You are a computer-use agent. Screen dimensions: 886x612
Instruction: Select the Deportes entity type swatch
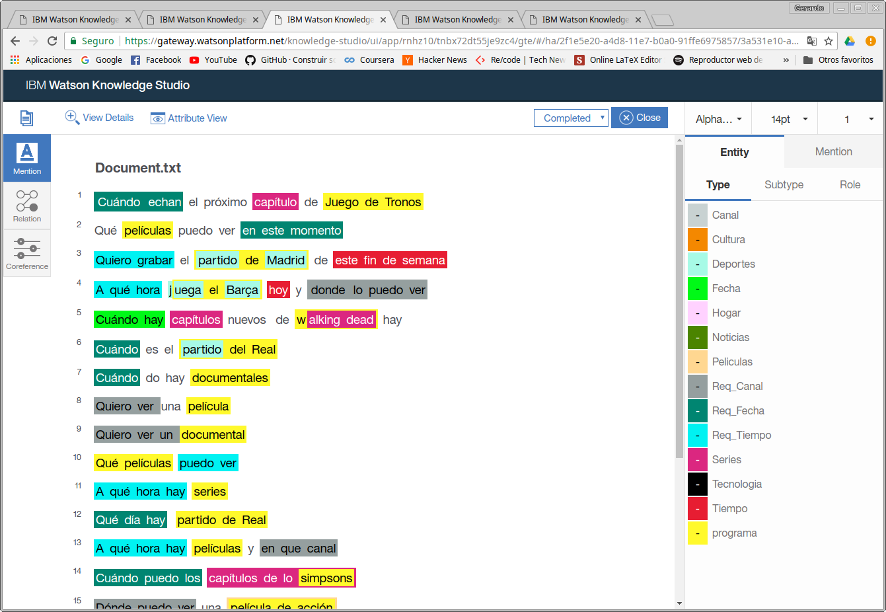pyautogui.click(x=698, y=264)
